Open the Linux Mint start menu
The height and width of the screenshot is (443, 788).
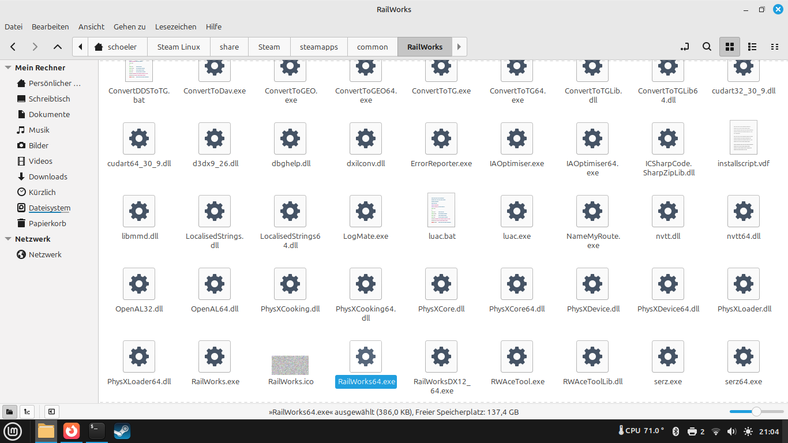(x=13, y=431)
